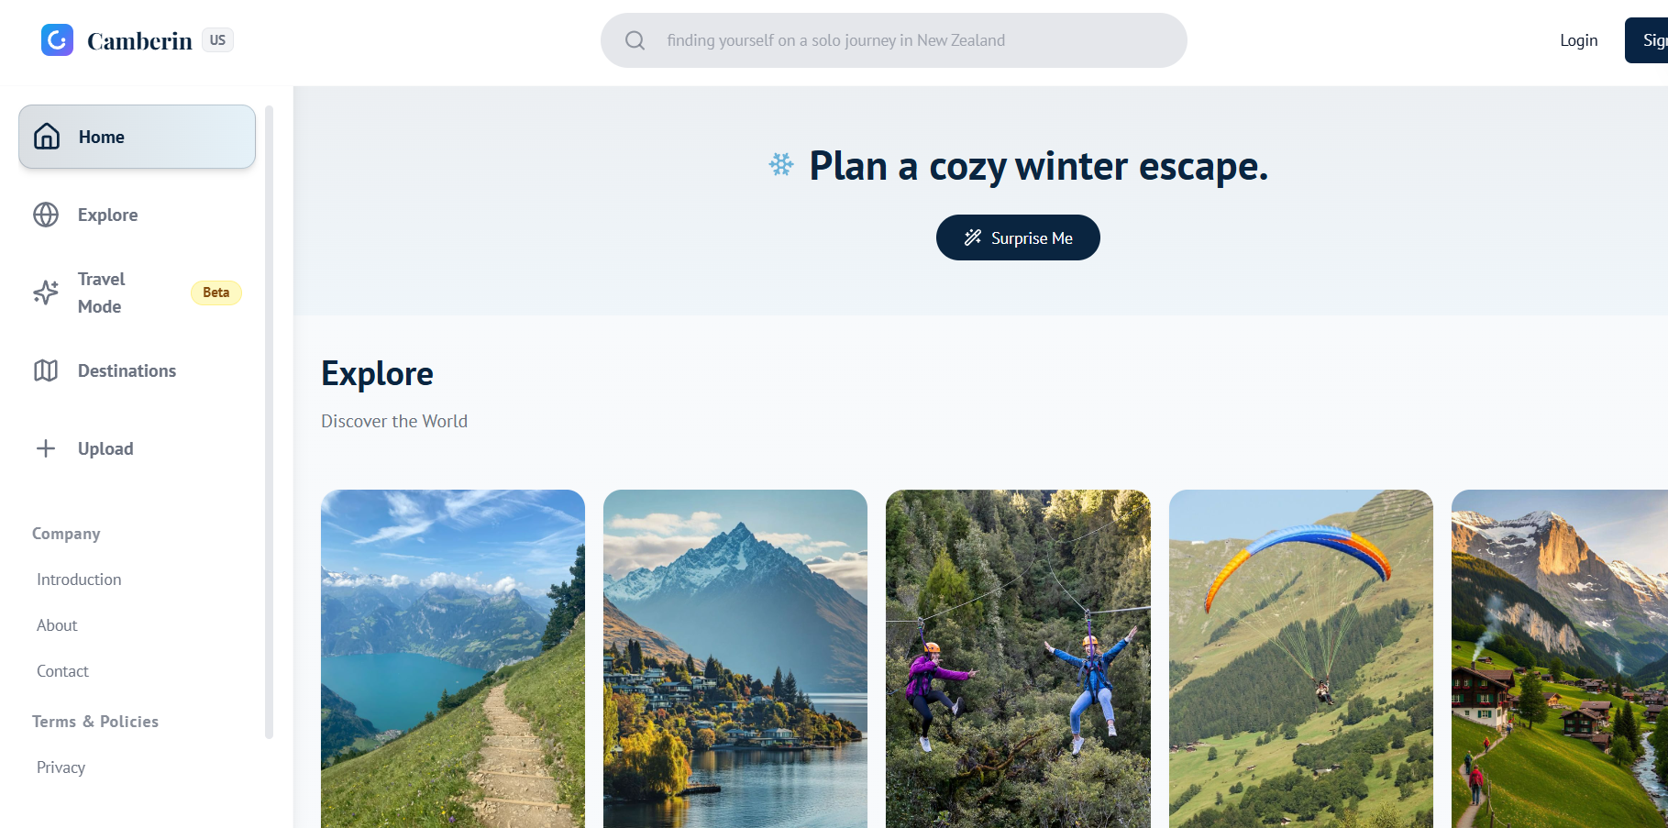Viewport: 1668px width, 828px height.
Task: Click the Login link
Action: [1579, 40]
